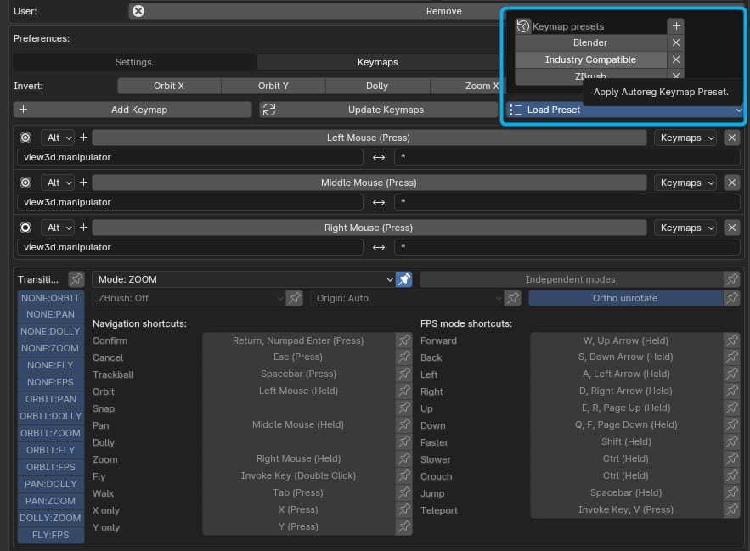This screenshot has height=551, width=750.
Task: Switch to the Keymaps tab
Action: pyautogui.click(x=378, y=62)
